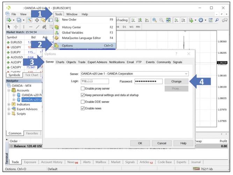The height and width of the screenshot is (175, 233).
Task: Click the green-plus Indicators list icon
Action: 191,20
